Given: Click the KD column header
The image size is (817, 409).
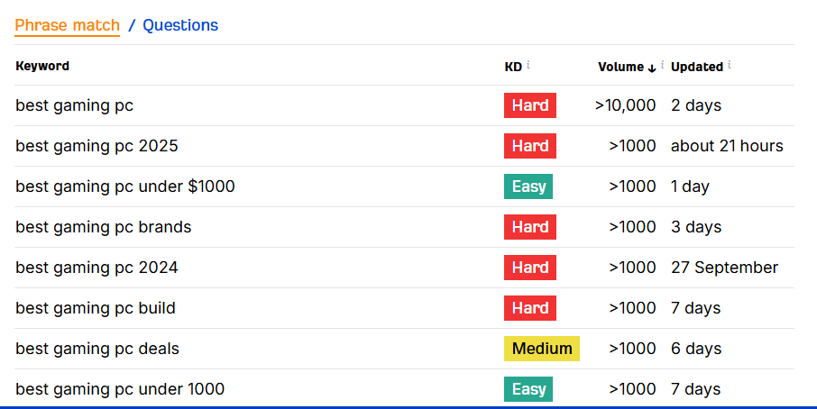Looking at the screenshot, I should tap(513, 67).
